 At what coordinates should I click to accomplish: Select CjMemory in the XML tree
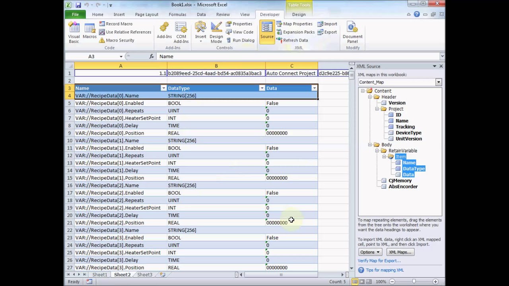(400, 180)
